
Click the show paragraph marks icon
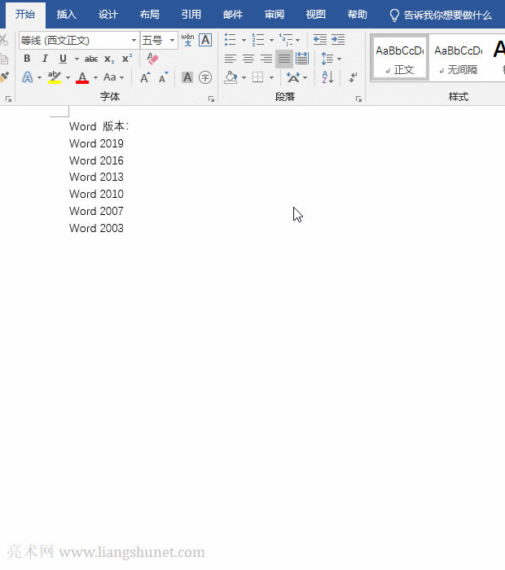[x=353, y=77]
